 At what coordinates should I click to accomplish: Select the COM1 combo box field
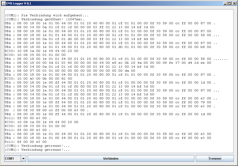point(15,158)
